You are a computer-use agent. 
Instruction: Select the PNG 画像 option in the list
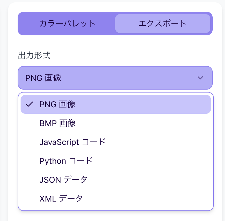click(x=116, y=104)
